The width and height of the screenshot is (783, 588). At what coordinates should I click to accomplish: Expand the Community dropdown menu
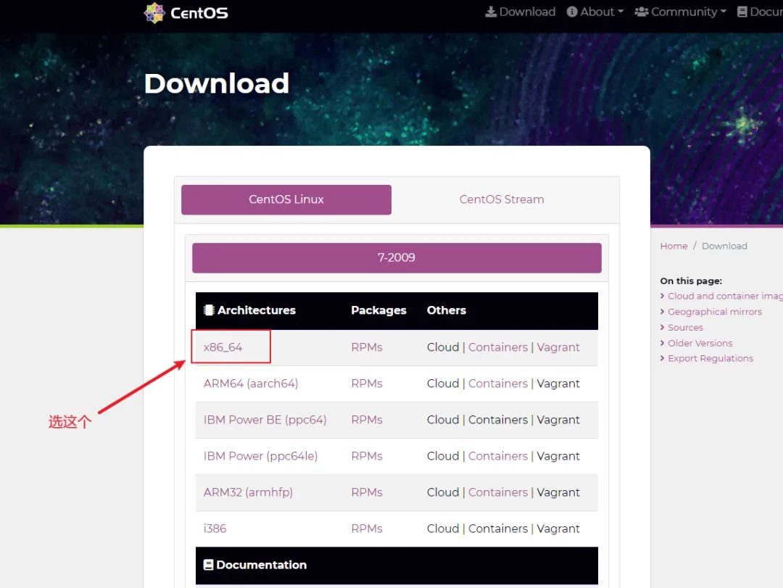coord(680,12)
